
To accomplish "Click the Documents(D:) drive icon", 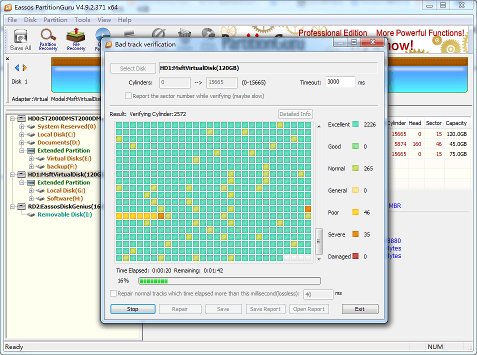I will coord(31,142).
